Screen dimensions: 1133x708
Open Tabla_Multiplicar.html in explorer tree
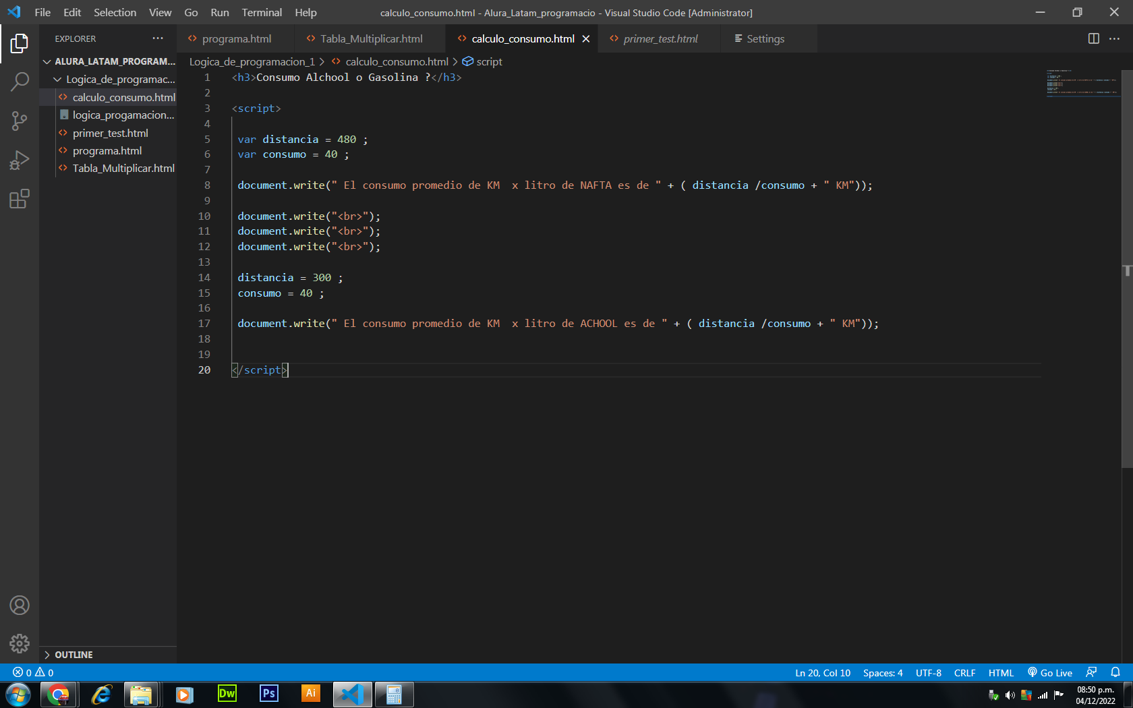click(x=108, y=168)
